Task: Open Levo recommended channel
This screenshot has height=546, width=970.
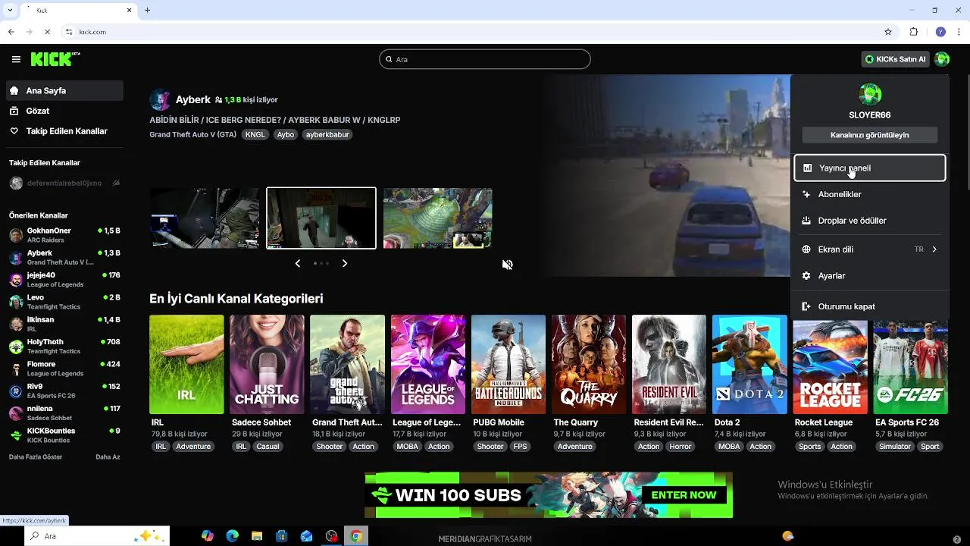Action: (64, 302)
